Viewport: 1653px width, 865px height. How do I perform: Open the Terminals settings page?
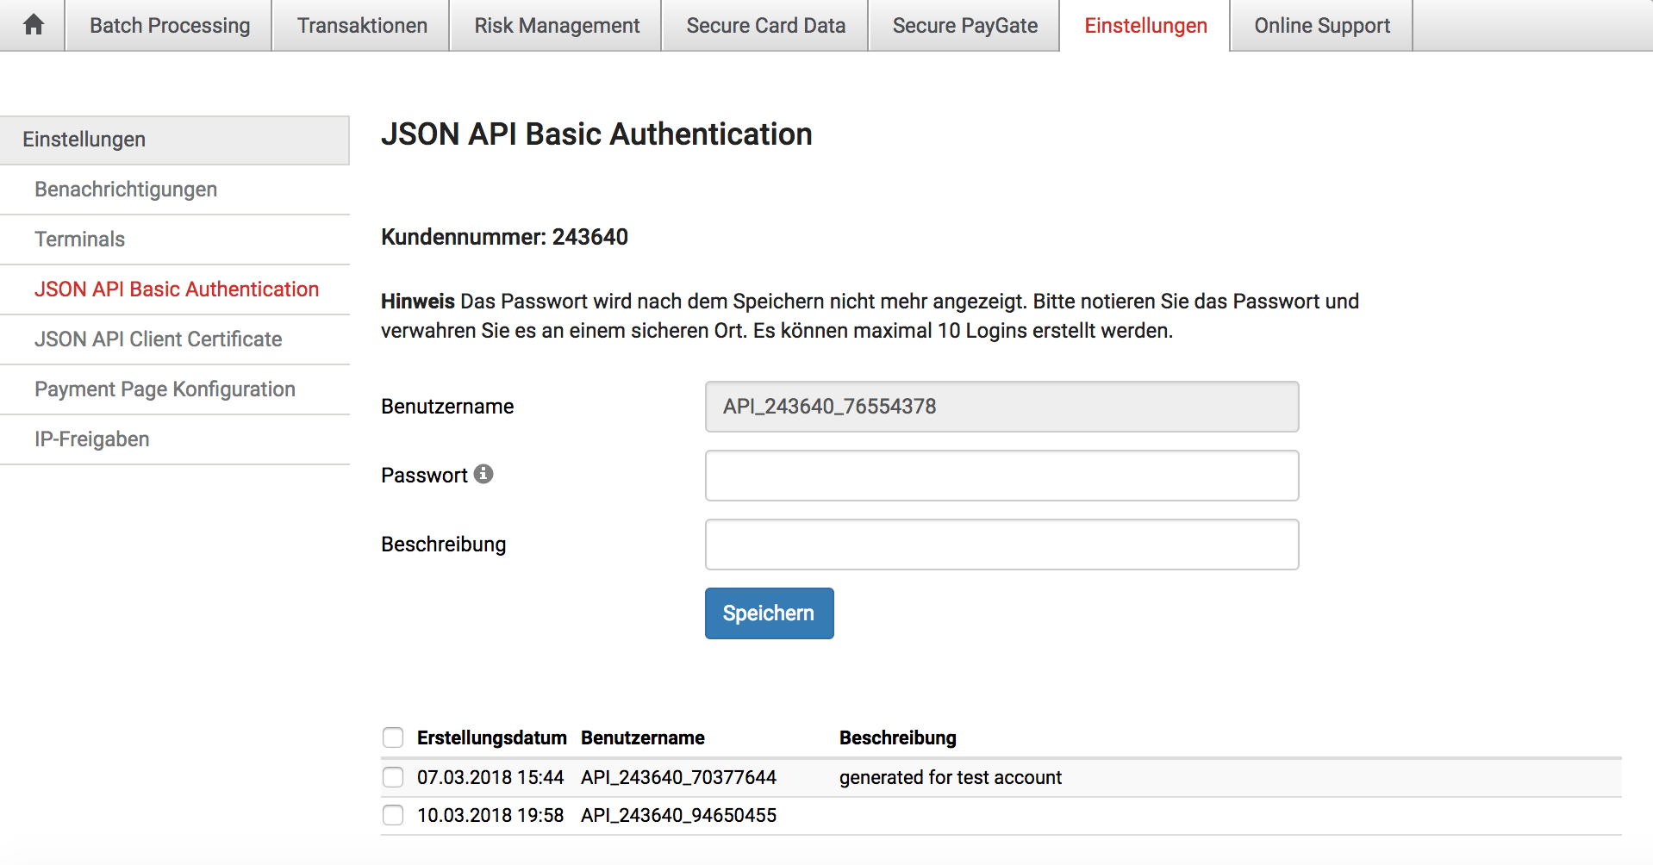point(79,240)
